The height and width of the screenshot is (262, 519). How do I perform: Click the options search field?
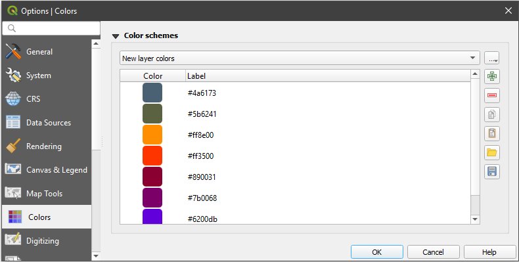[51, 28]
